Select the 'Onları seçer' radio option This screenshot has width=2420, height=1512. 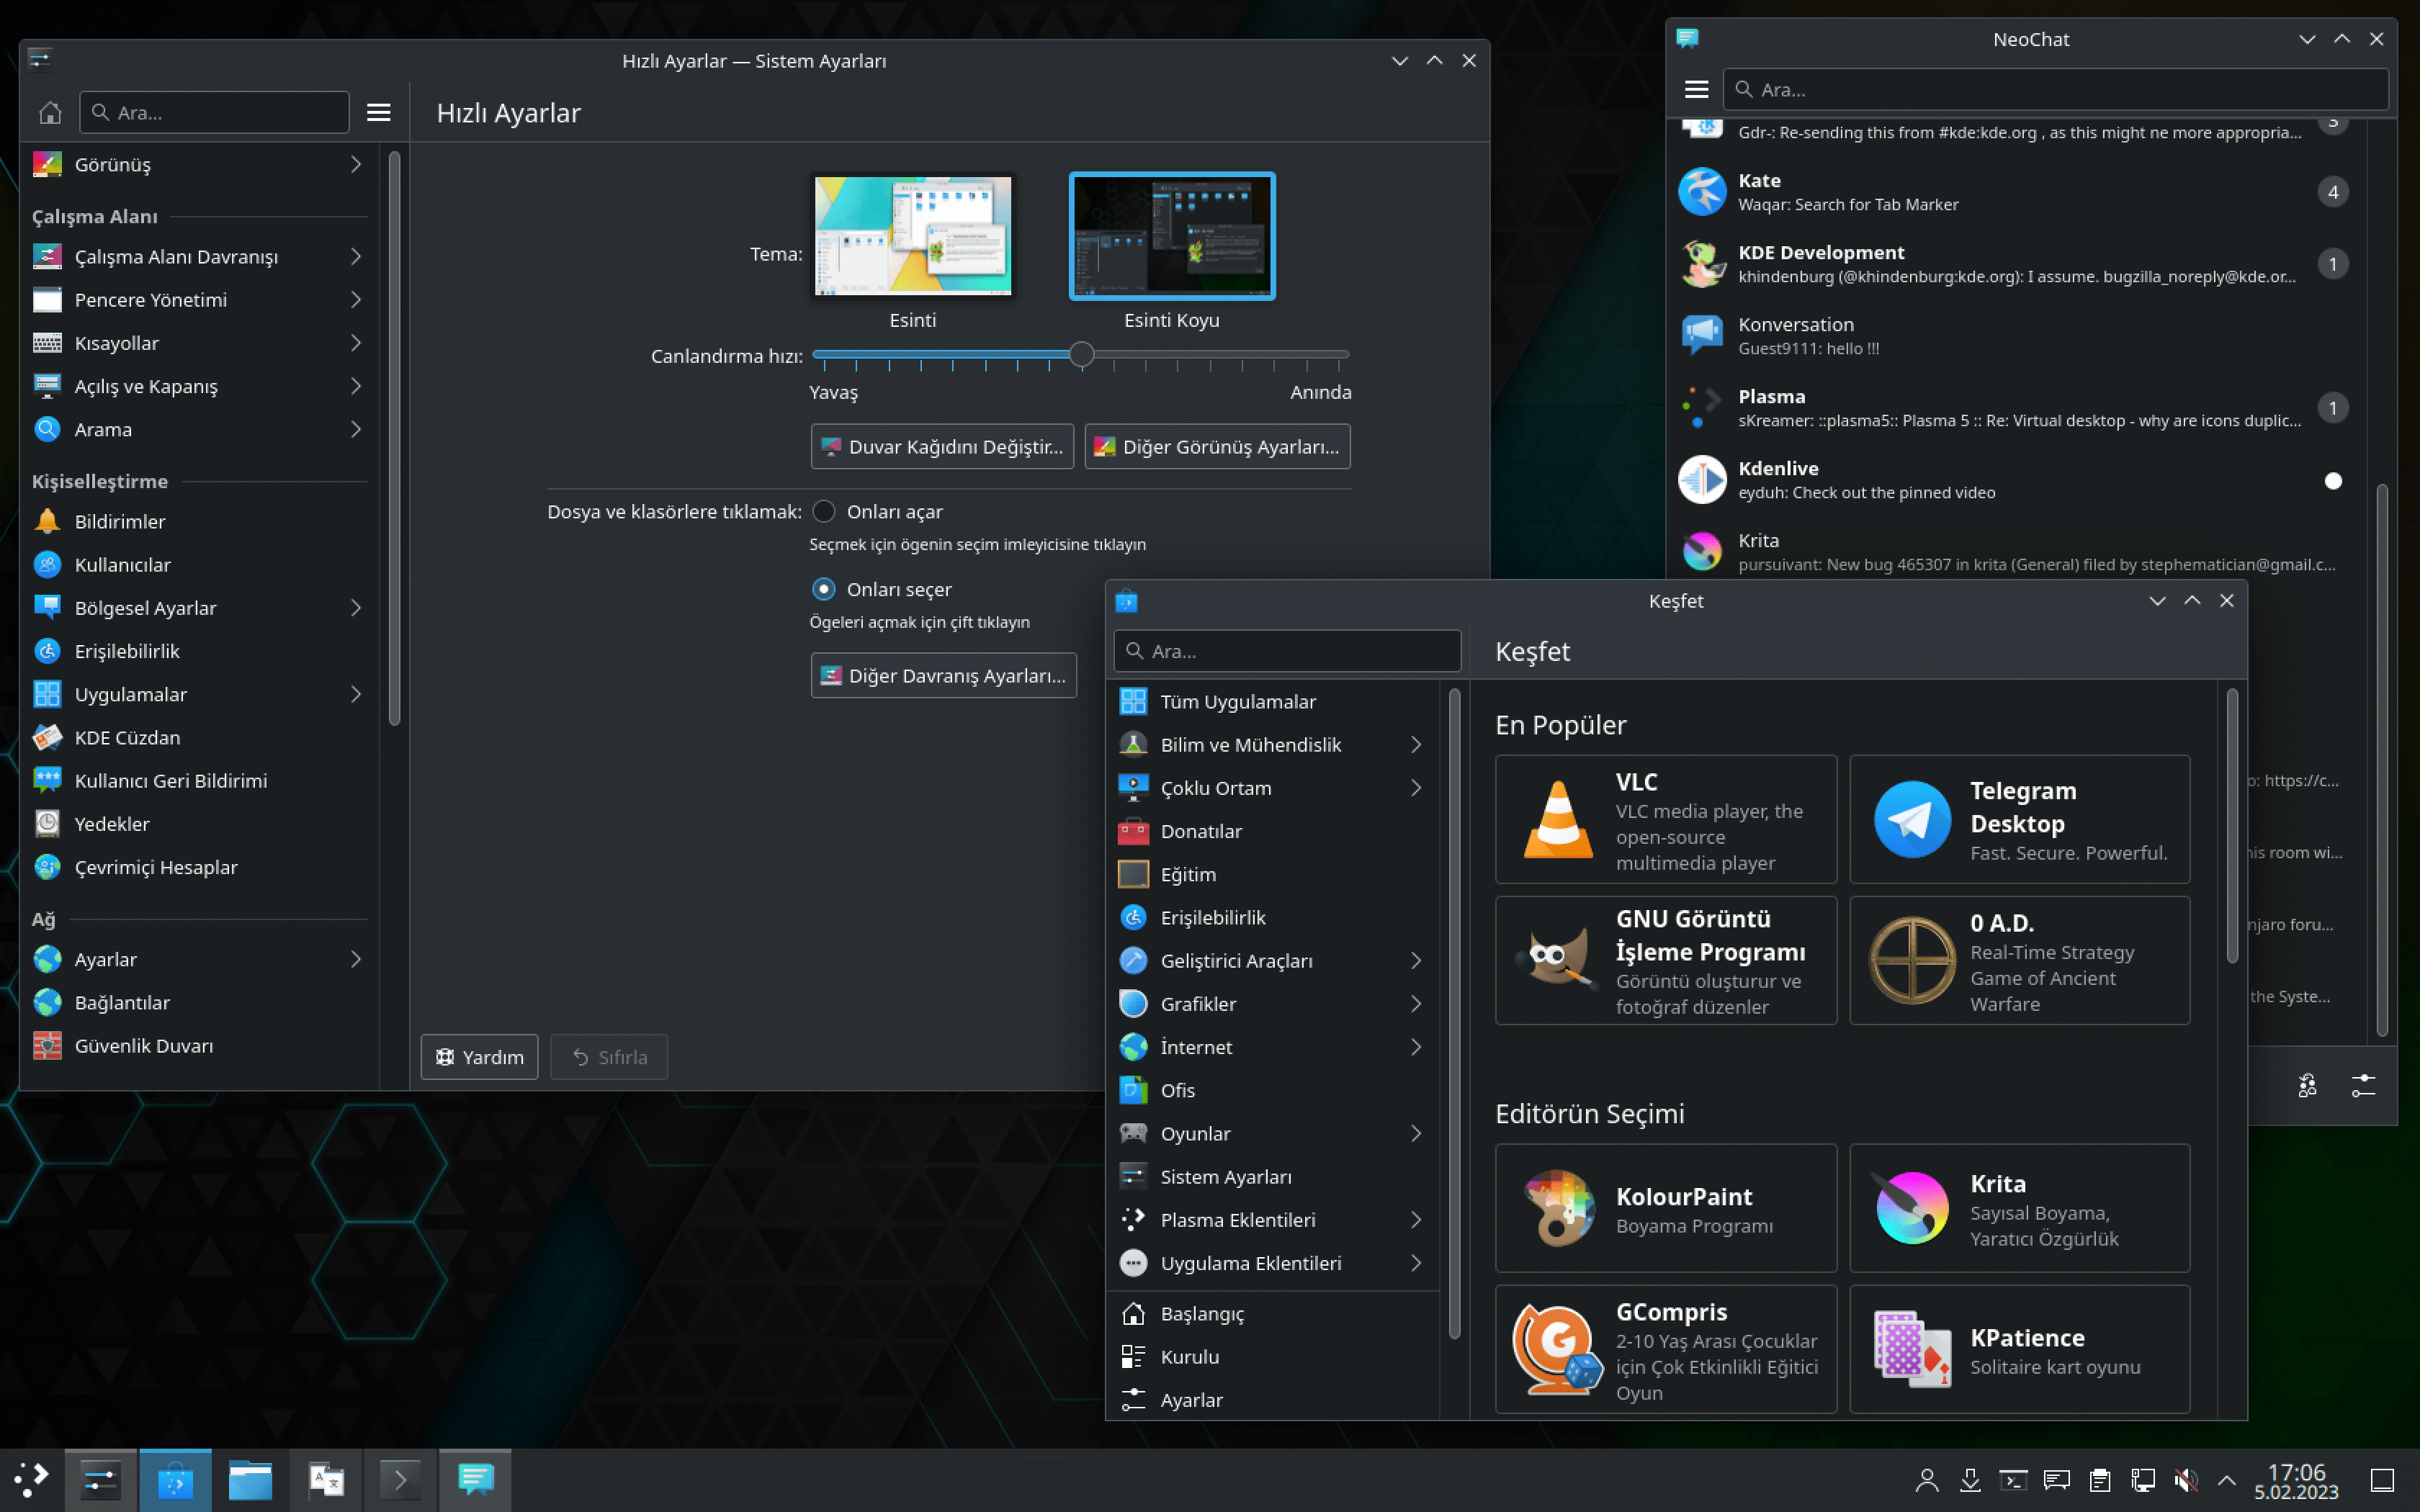tap(823, 589)
